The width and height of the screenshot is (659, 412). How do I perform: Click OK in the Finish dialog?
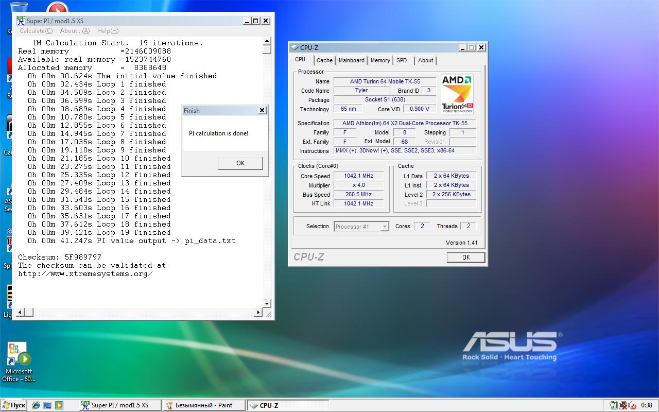240,163
